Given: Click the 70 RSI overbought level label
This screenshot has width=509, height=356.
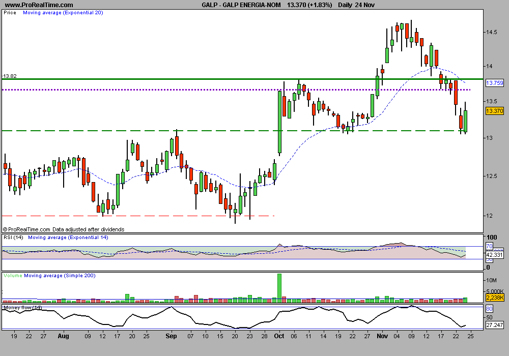Looking at the screenshot, I should coord(489,246).
